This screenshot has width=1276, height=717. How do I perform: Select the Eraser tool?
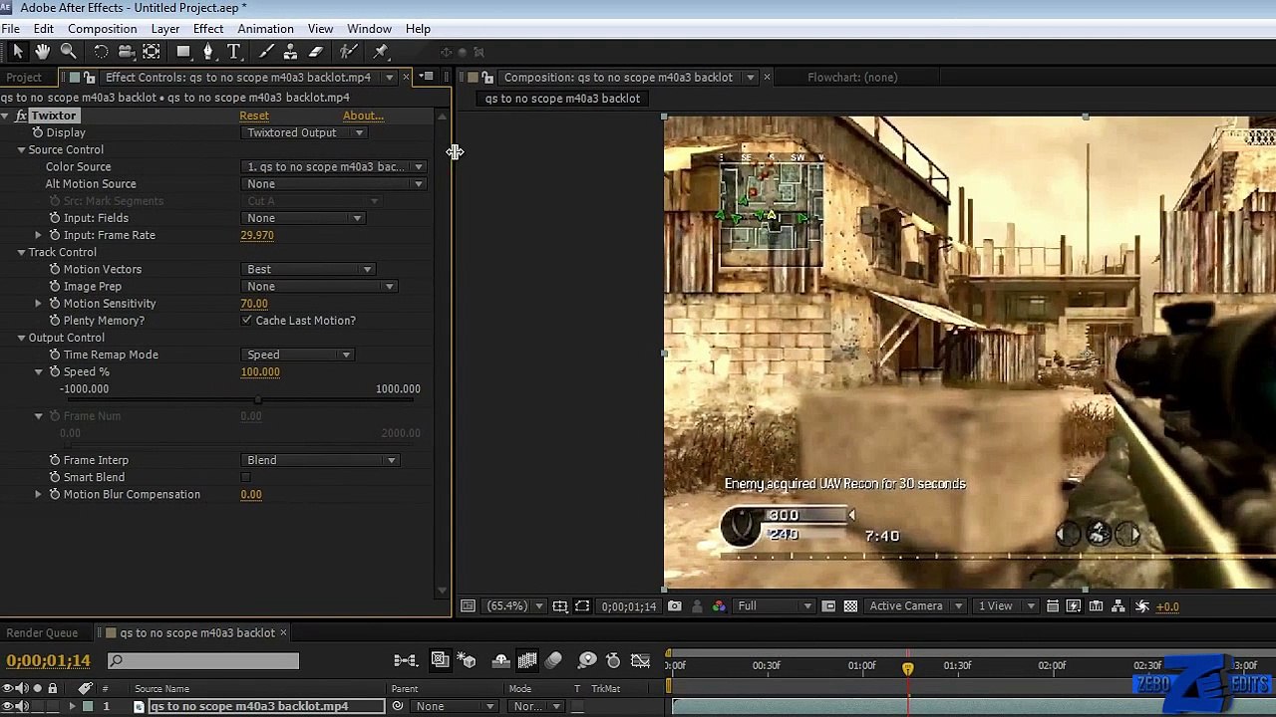[316, 52]
